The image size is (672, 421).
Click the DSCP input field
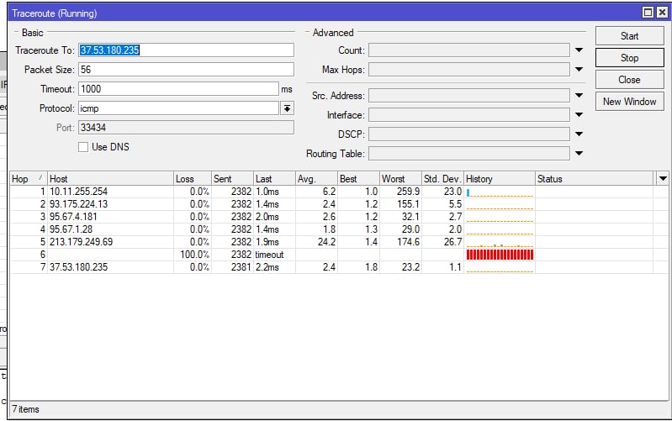point(469,134)
